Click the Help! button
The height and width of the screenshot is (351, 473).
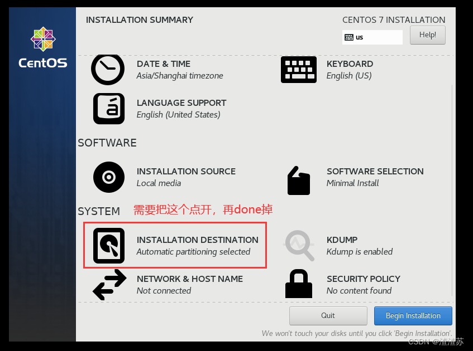coord(427,35)
